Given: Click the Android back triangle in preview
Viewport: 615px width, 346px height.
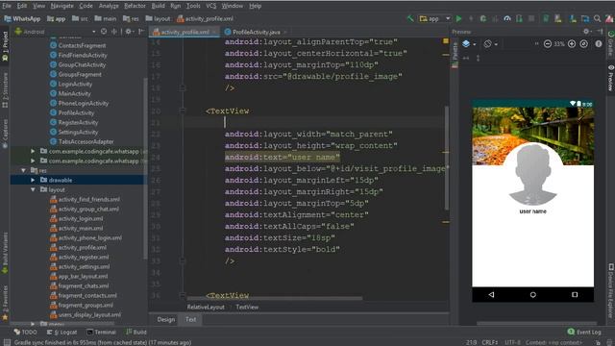Looking at the screenshot, I should 491,295.
